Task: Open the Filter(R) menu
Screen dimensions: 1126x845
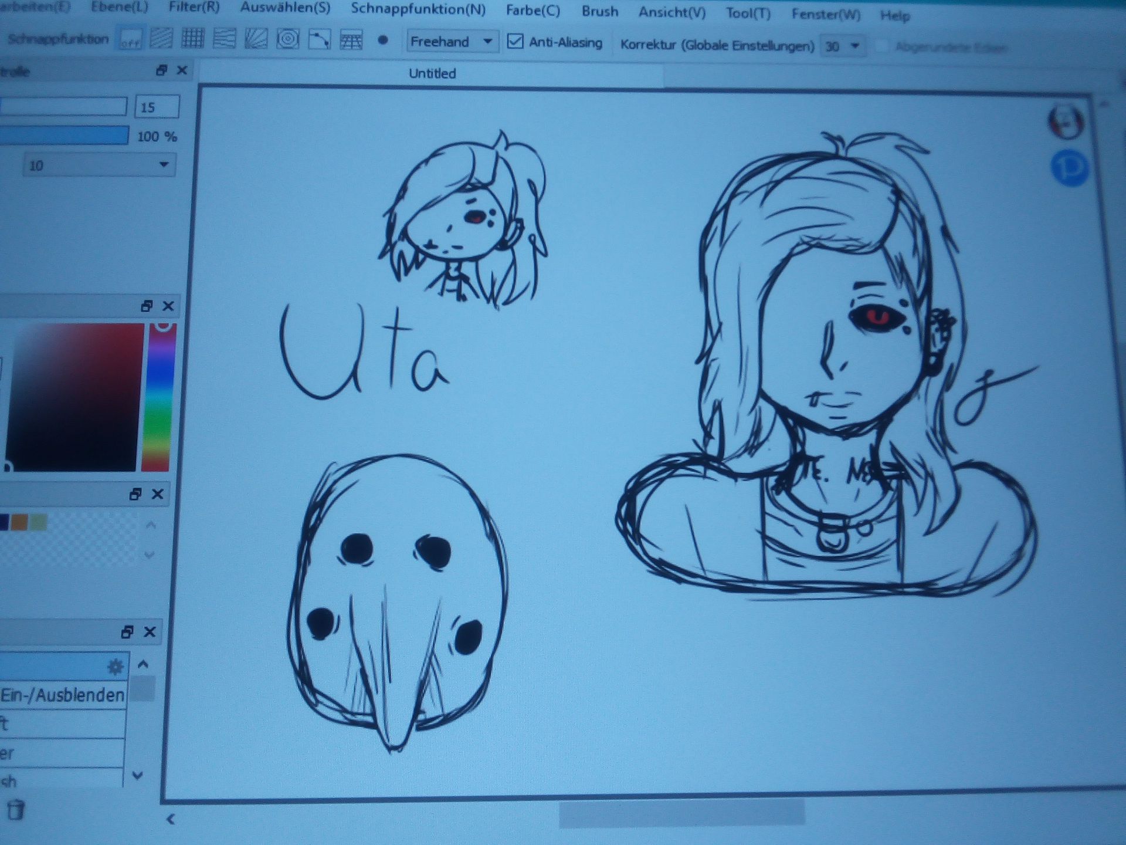Action: 194,7
